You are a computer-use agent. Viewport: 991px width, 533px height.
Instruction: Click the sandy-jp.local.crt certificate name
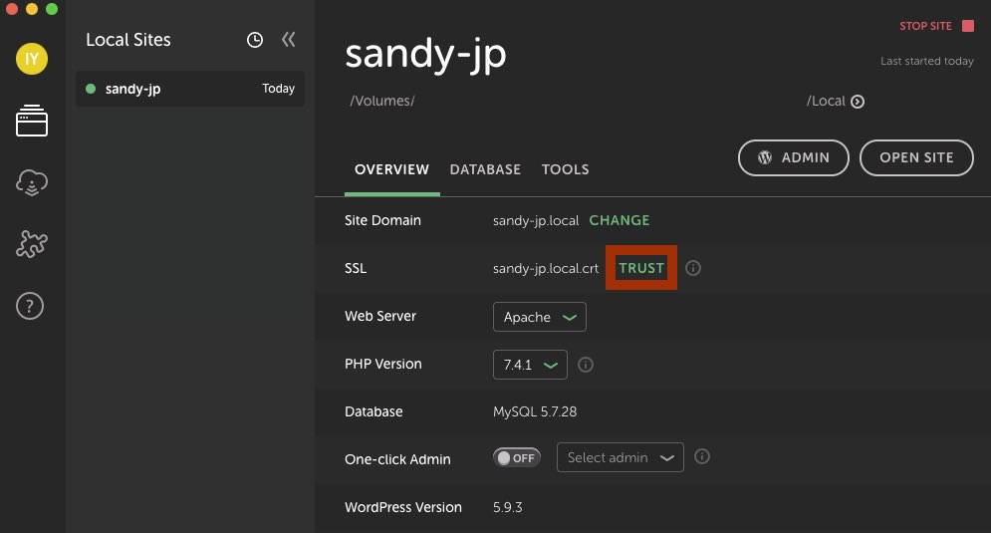click(546, 269)
